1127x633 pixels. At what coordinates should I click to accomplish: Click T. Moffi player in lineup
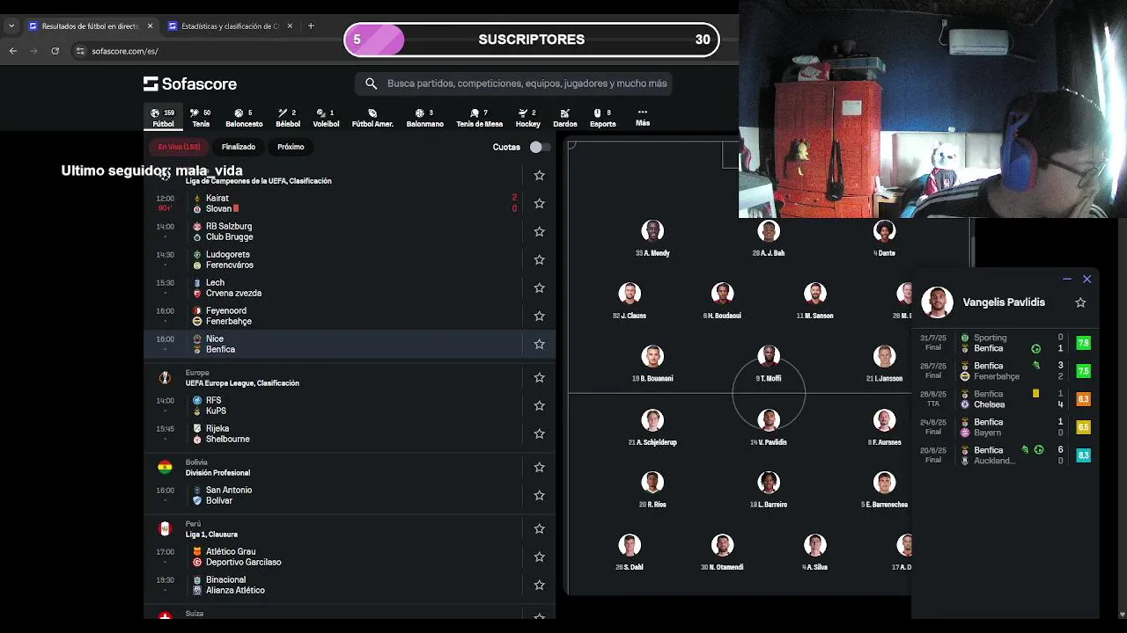pos(769,363)
